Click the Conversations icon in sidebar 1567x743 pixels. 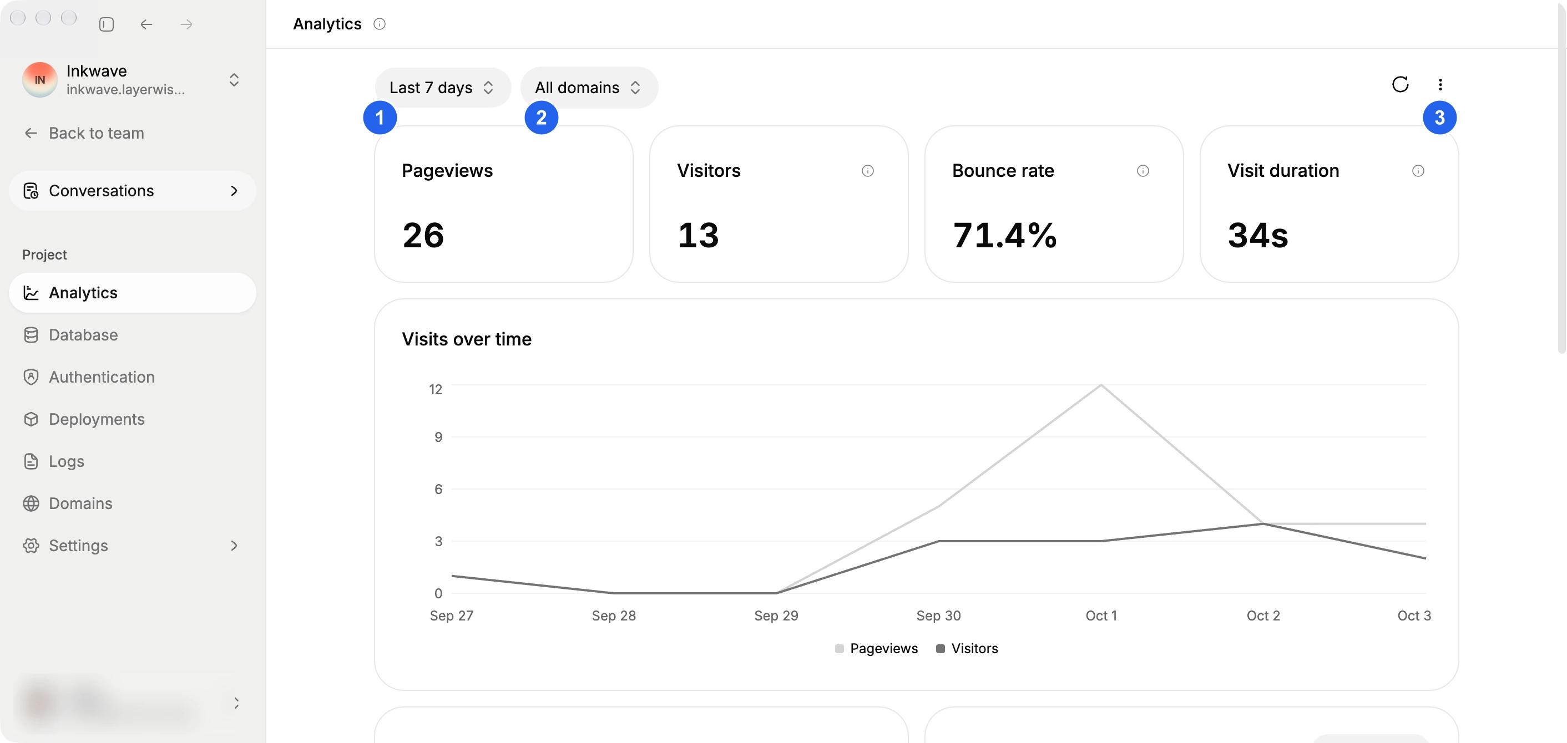tap(31, 191)
